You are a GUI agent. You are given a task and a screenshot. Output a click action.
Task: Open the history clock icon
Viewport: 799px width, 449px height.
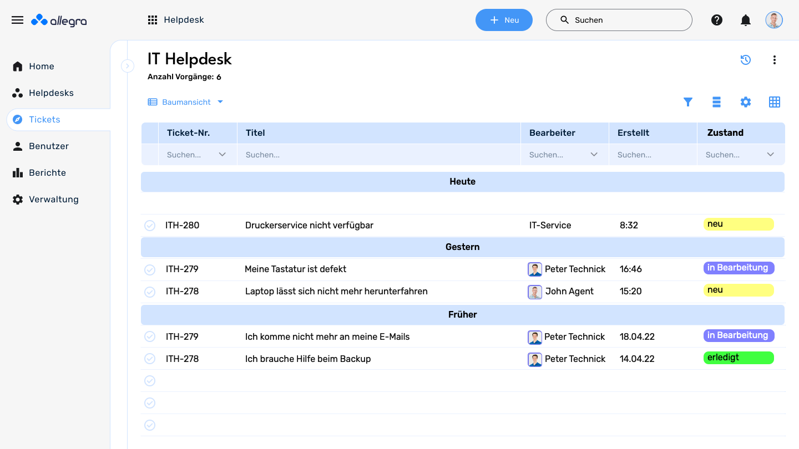(746, 60)
